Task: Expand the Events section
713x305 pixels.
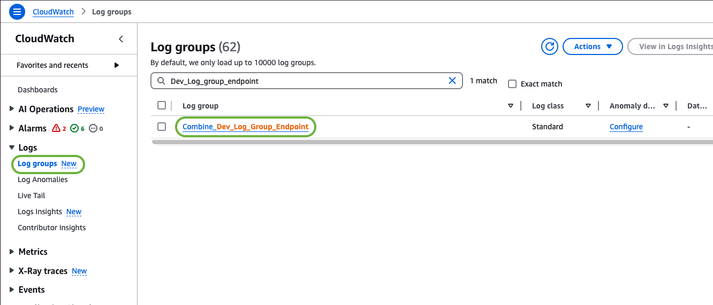Action: 12,290
